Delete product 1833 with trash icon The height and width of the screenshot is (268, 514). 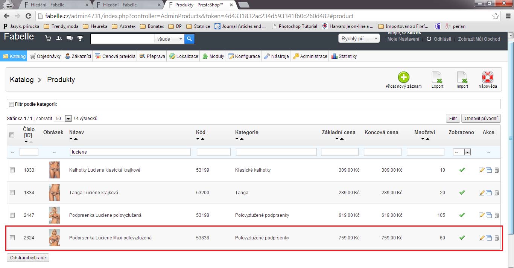tap(496, 170)
